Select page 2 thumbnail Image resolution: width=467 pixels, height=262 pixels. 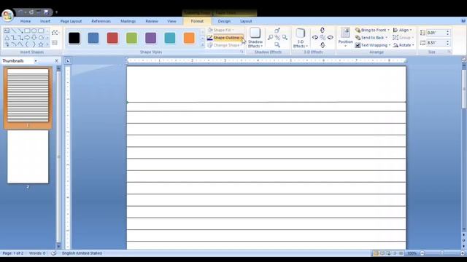pyautogui.click(x=28, y=157)
